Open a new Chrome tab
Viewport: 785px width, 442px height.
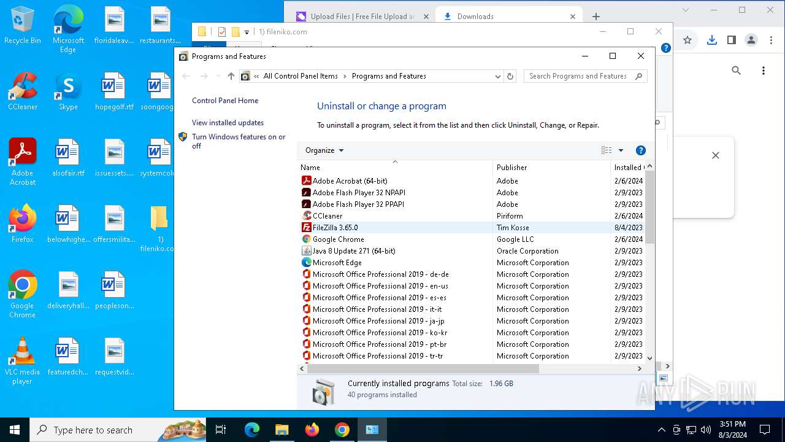click(596, 17)
